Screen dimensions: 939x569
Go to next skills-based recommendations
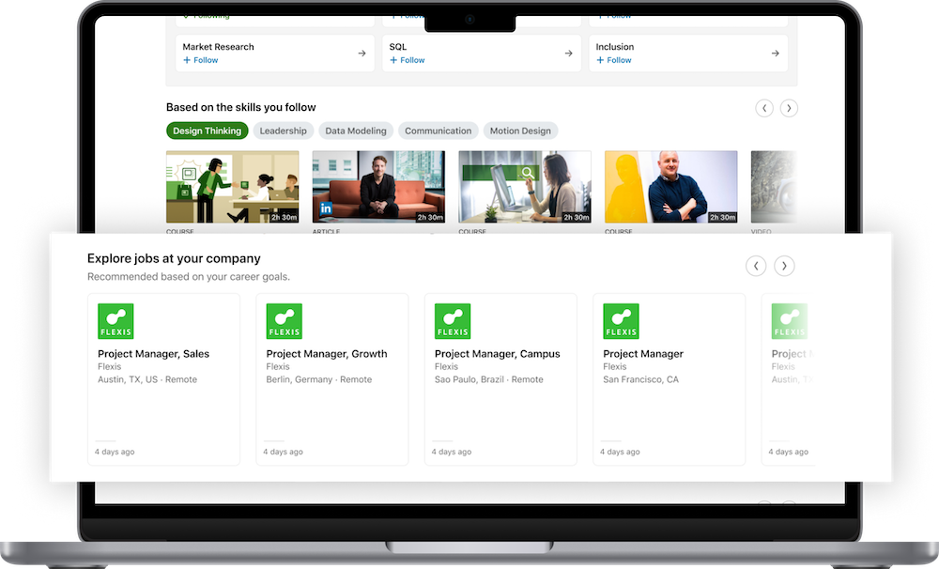coord(789,108)
